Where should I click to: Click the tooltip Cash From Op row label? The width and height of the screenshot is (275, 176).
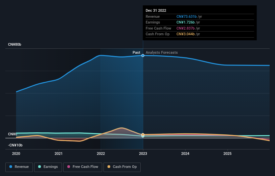point(157,34)
